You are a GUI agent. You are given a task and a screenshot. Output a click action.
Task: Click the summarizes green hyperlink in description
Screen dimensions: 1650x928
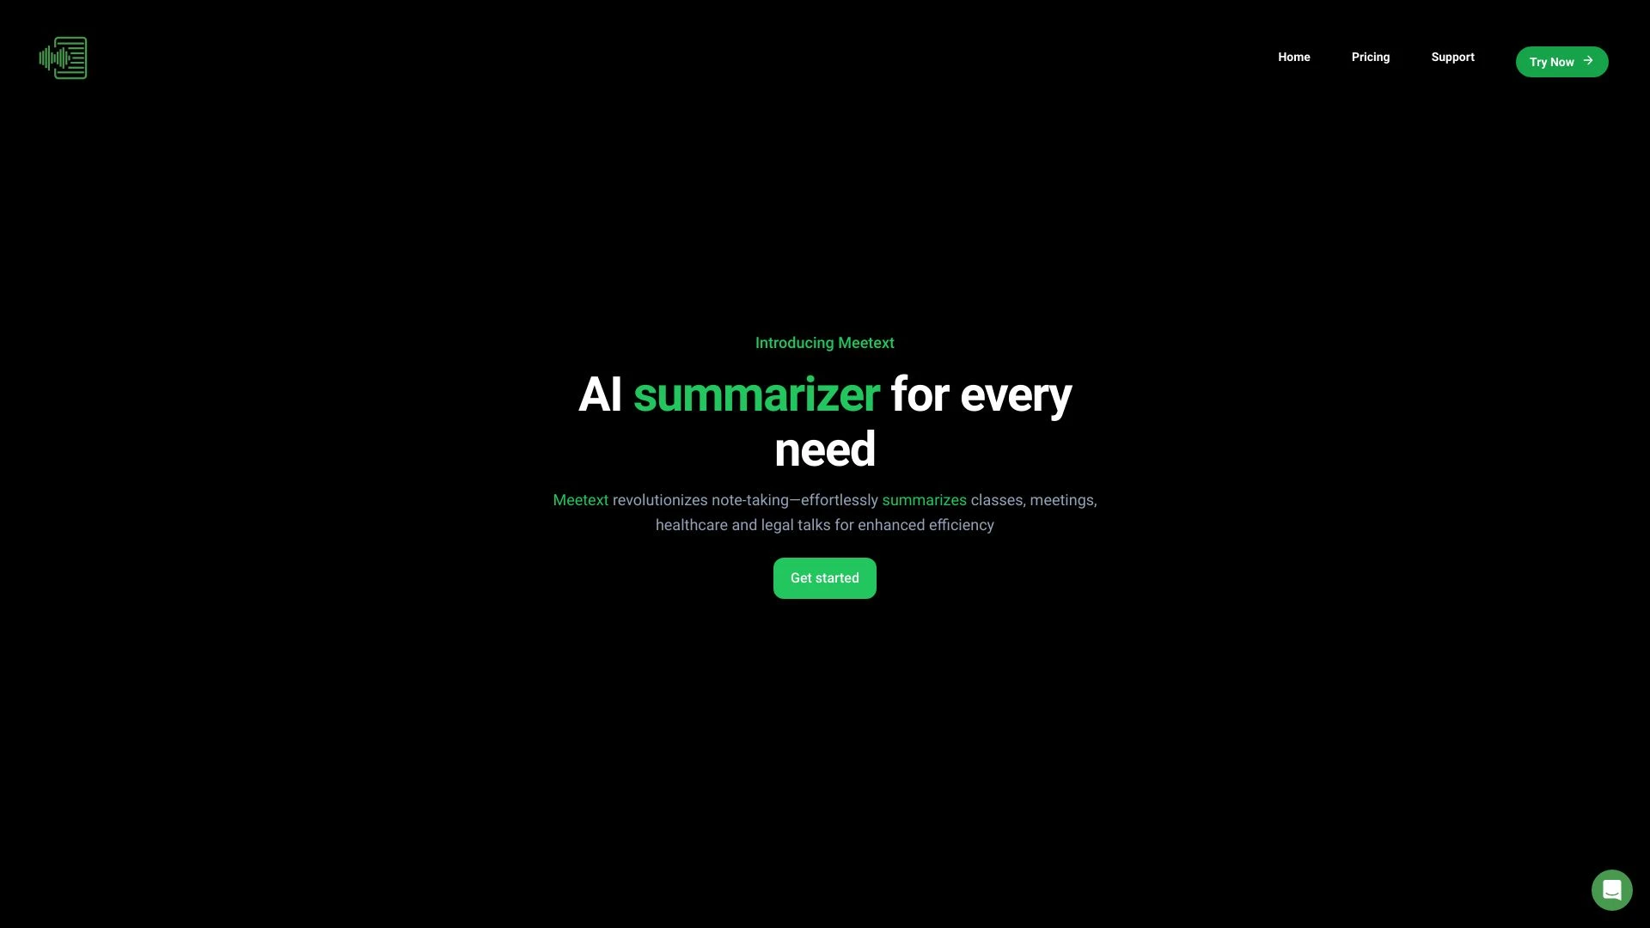pos(924,498)
